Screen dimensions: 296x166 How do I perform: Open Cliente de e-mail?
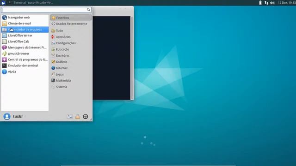(25, 24)
